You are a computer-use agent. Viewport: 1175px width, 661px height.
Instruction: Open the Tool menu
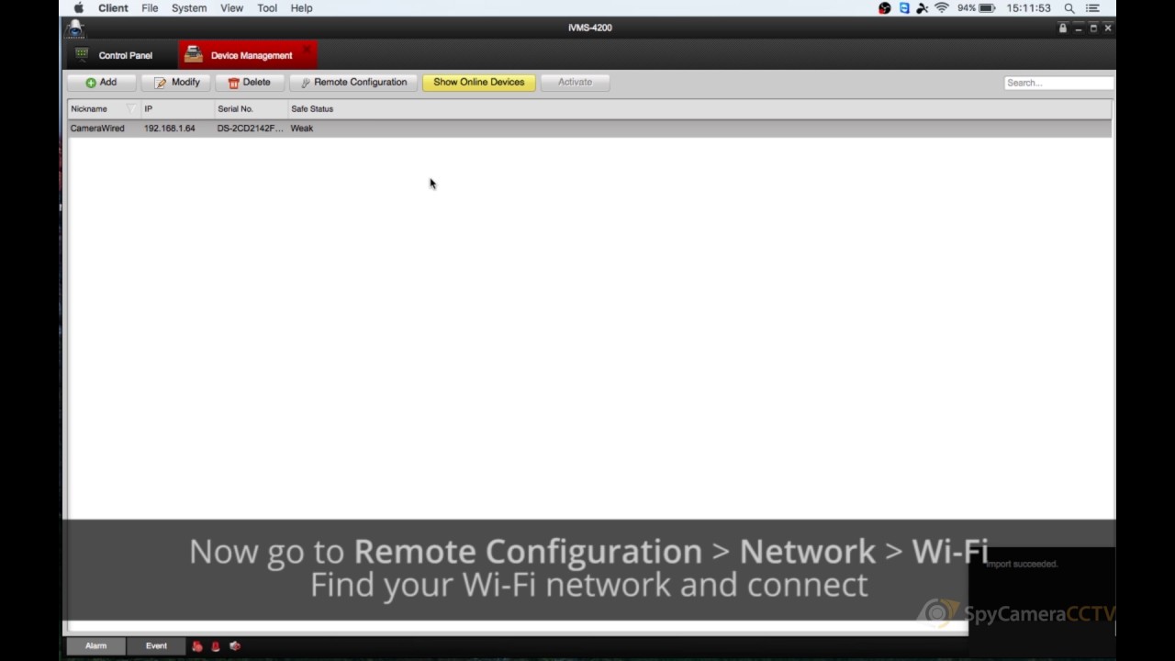(267, 8)
